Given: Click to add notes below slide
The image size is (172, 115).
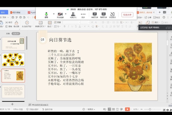Looking at the screenshot, I should (40, 105).
